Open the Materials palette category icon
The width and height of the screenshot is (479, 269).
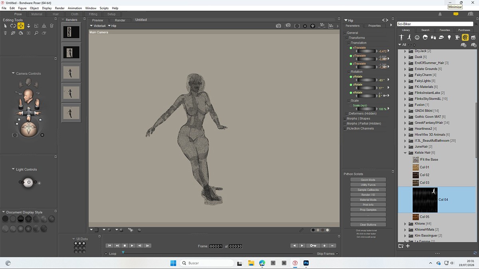[465, 37]
